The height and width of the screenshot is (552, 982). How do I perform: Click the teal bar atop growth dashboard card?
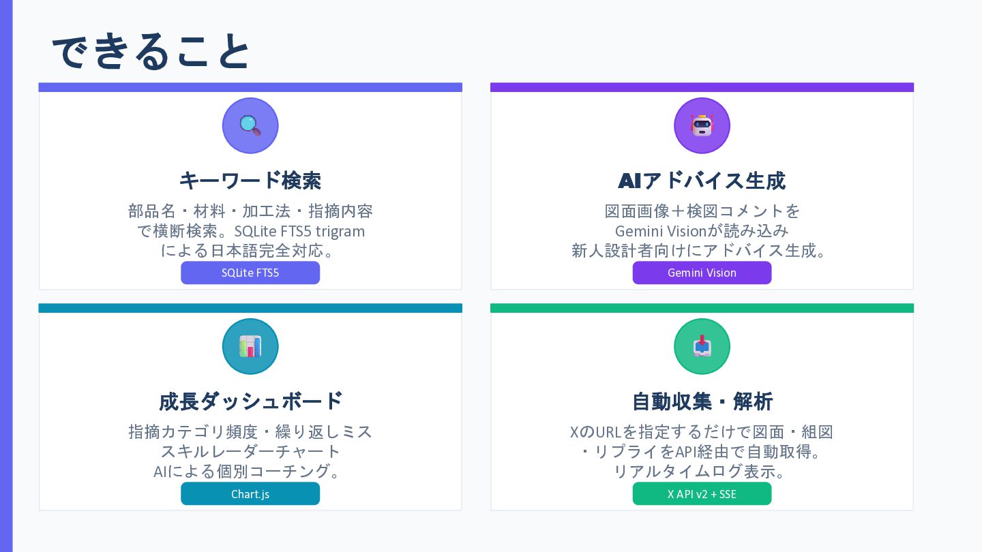(x=250, y=308)
